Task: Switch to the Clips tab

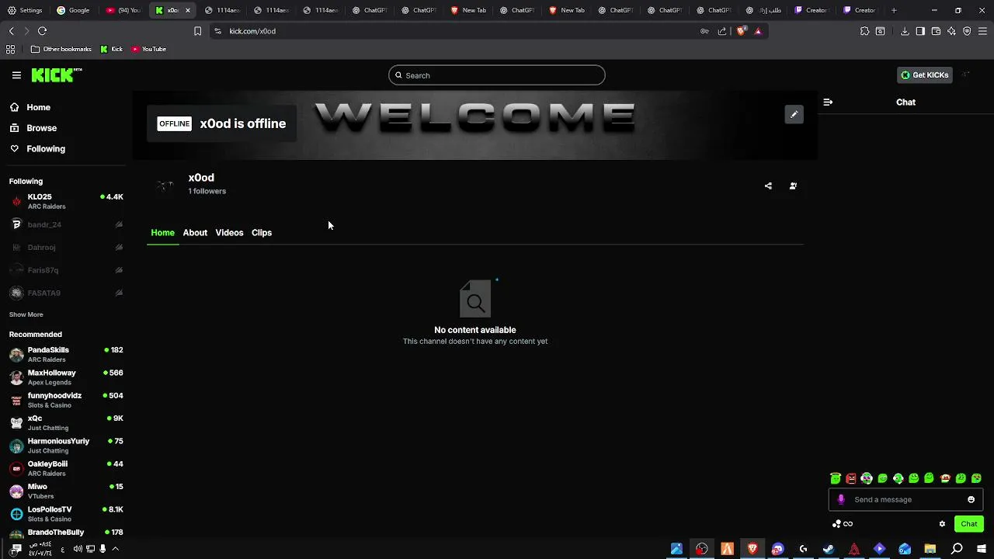Action: point(262,233)
